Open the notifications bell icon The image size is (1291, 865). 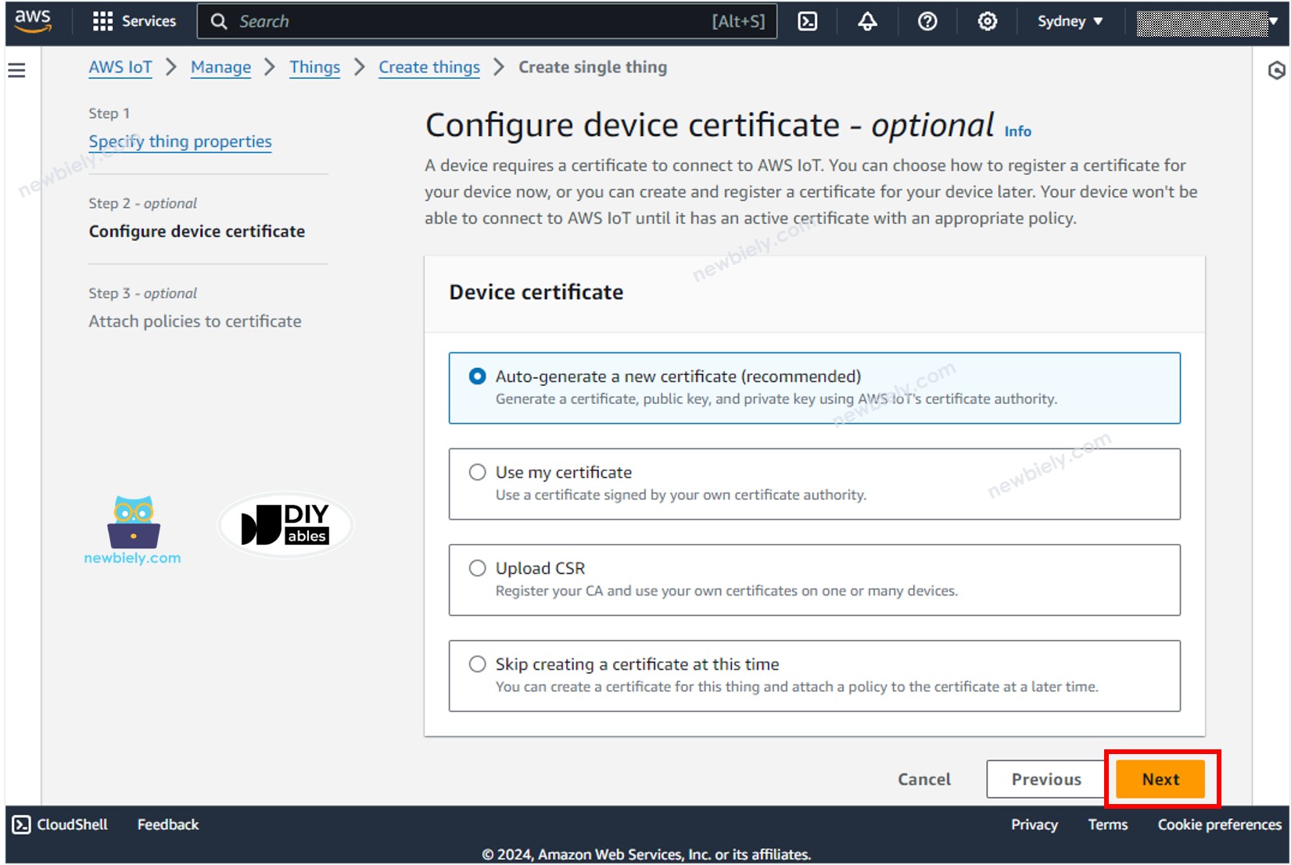pyautogui.click(x=867, y=21)
